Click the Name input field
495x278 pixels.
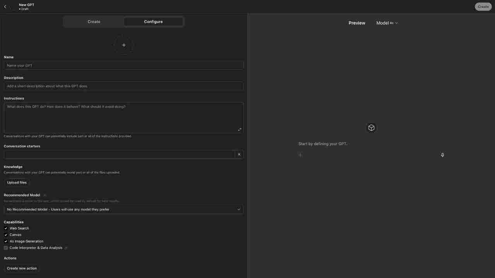click(x=124, y=66)
